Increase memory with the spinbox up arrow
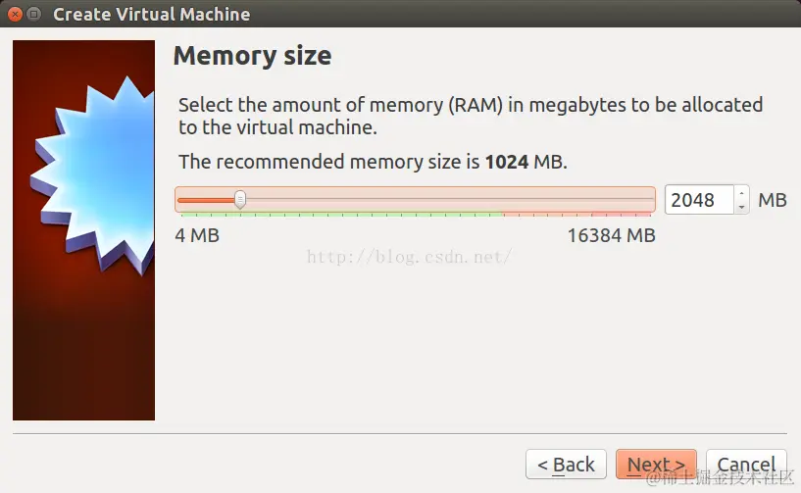 (x=741, y=193)
